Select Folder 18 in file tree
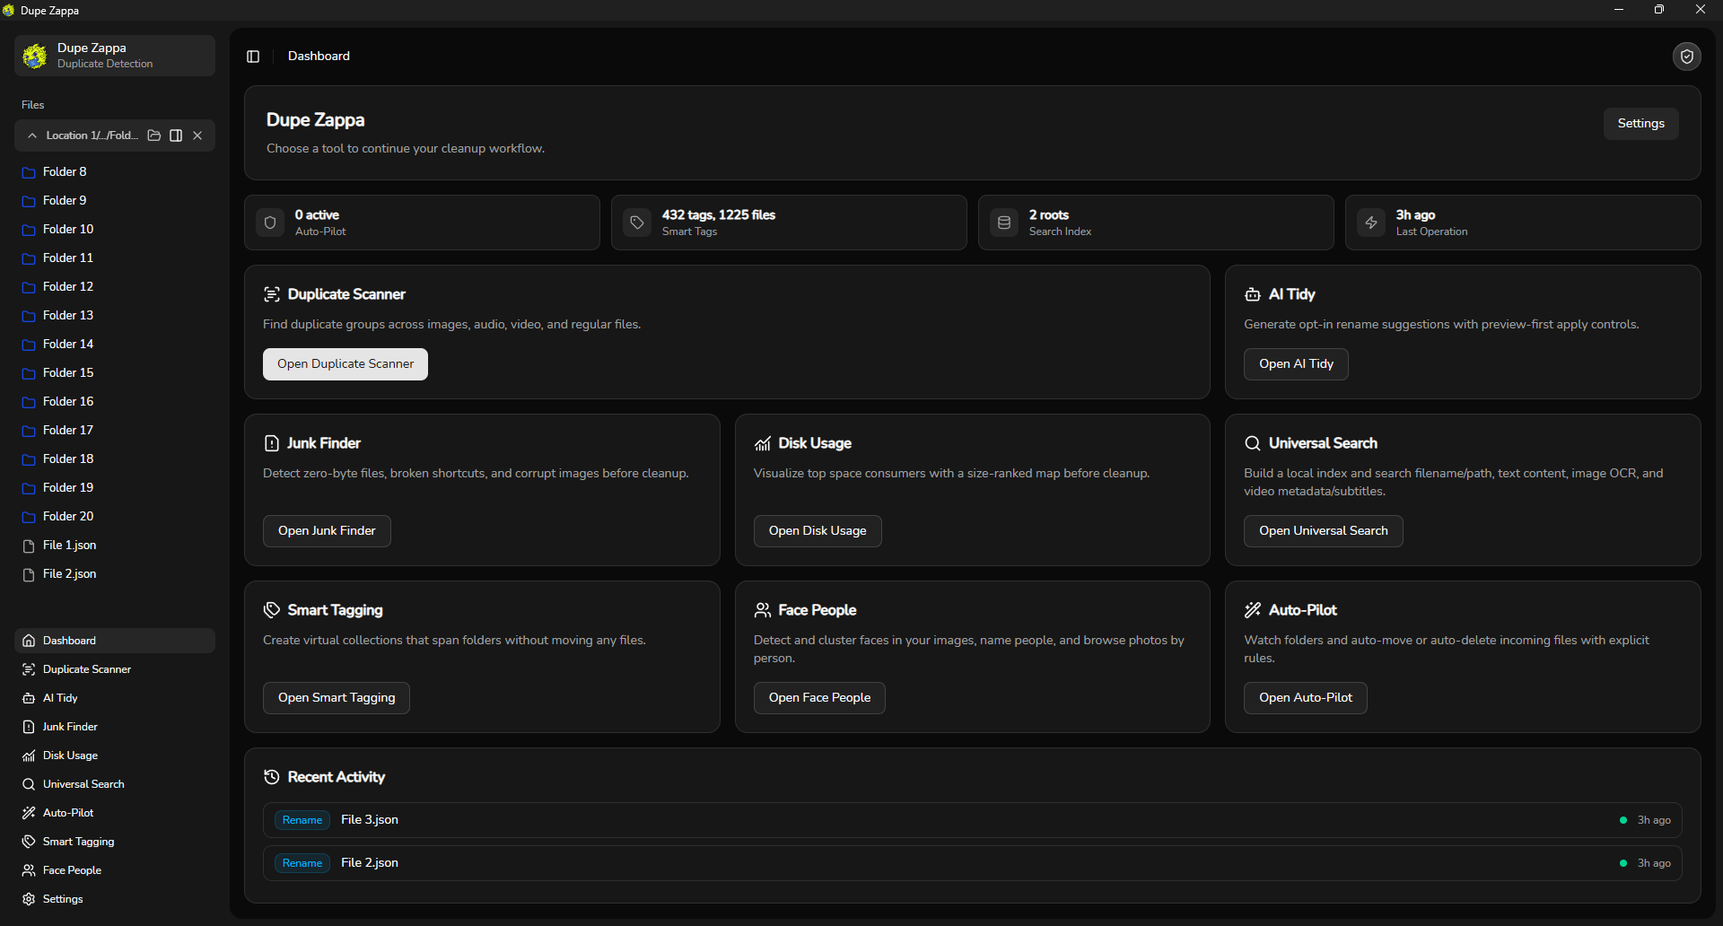This screenshot has width=1723, height=926. click(x=115, y=459)
